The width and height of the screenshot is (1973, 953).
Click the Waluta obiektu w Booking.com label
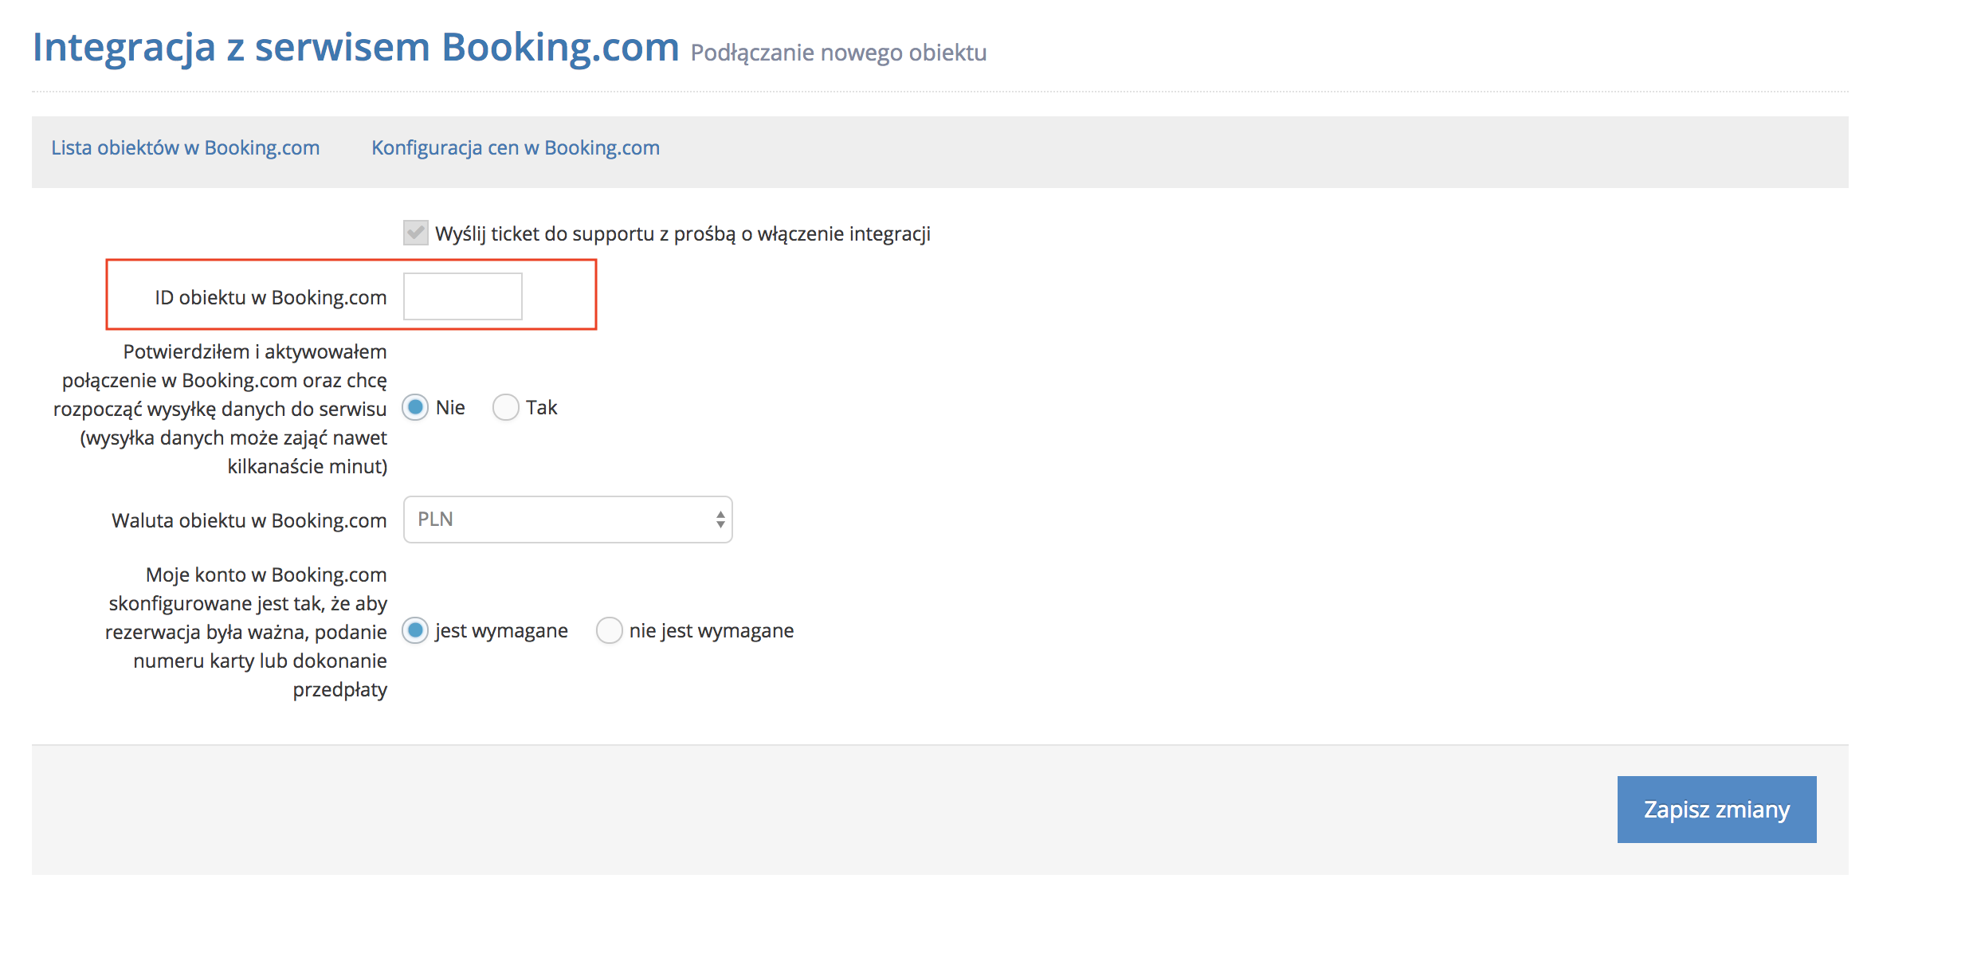249,520
